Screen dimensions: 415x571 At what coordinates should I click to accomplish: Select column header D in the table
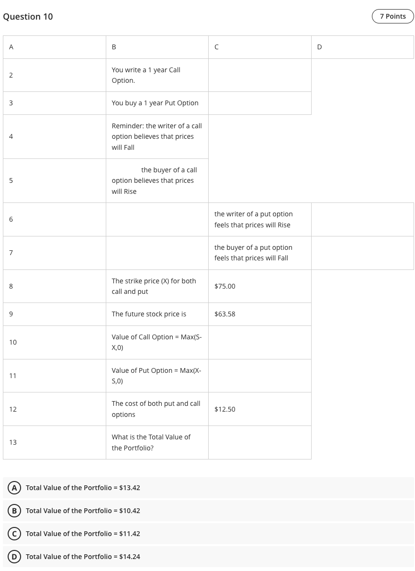(362, 47)
